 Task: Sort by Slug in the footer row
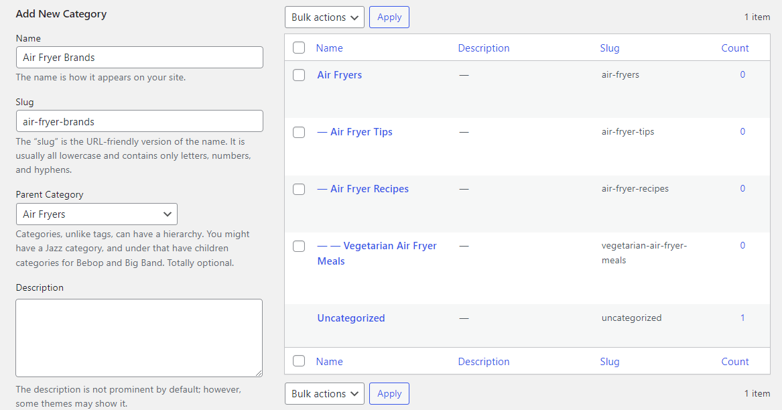[x=609, y=362]
